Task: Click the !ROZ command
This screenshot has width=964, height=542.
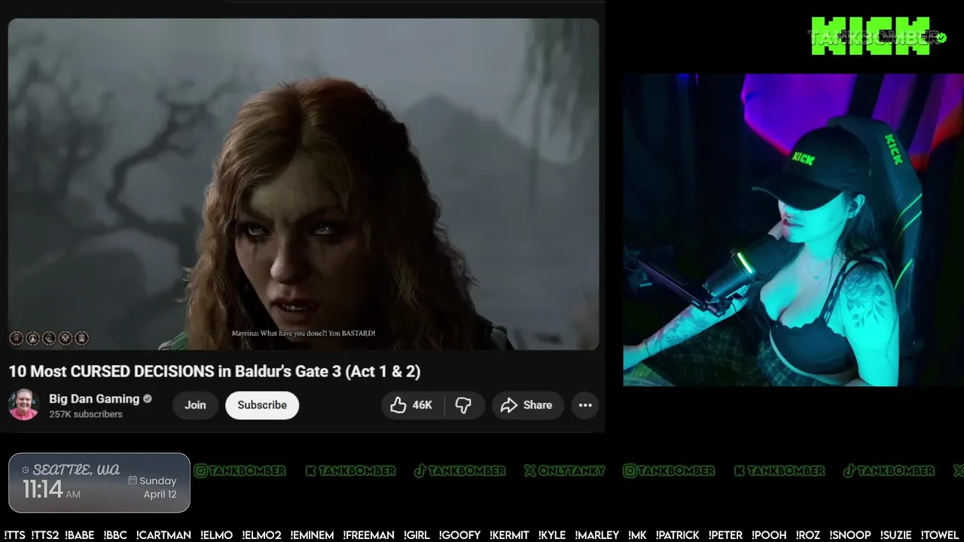Action: (x=809, y=535)
